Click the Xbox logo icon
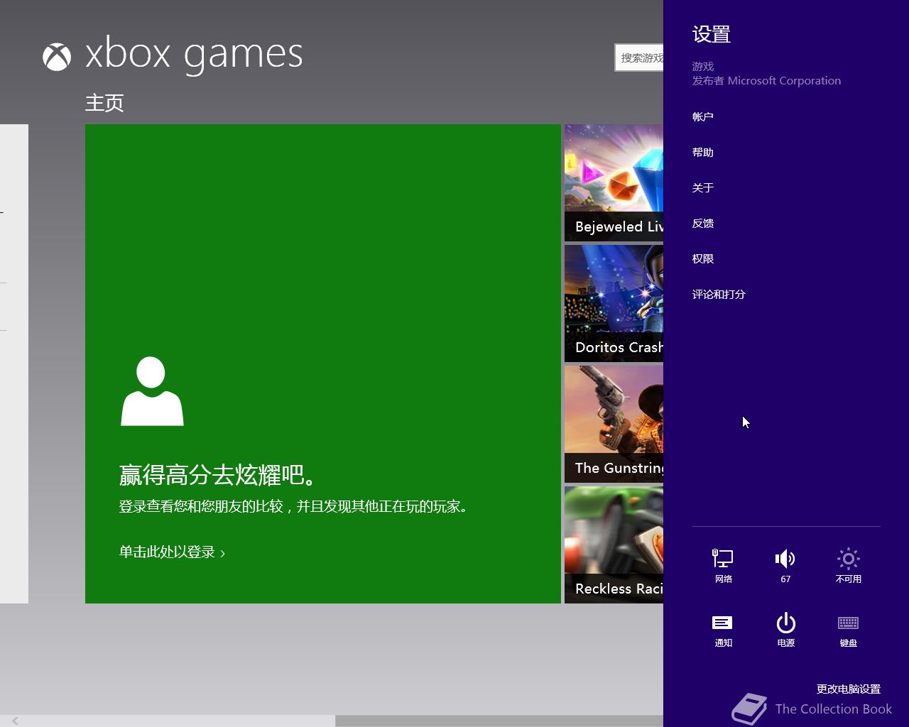The image size is (909, 727). tap(57, 57)
